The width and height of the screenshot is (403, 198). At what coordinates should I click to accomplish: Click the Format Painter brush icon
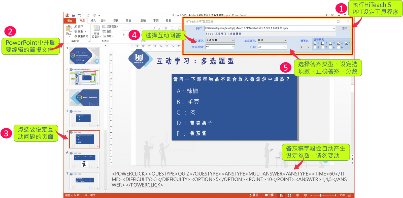pyautogui.click(x=76, y=36)
